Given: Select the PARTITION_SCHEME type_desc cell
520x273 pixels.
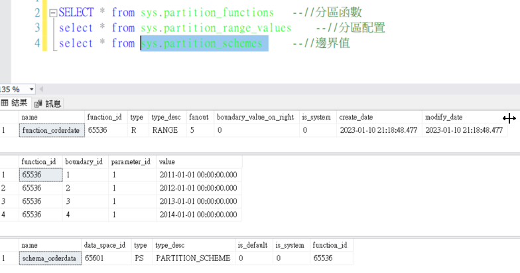Looking at the screenshot, I should (x=194, y=258).
